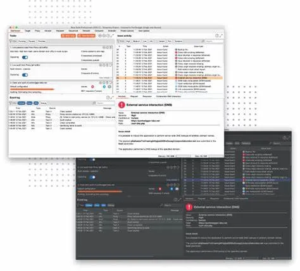
Task: Click the Event log search field in light window
Action: (105, 103)
